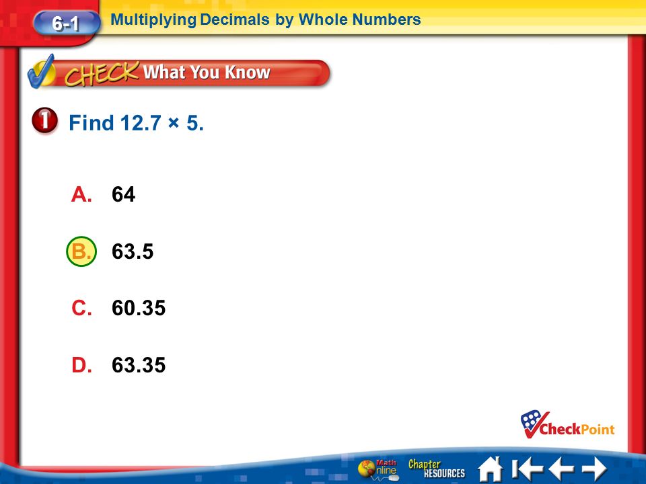The height and width of the screenshot is (484, 646).
Task: Go to the home slide icon
Action: 491,469
